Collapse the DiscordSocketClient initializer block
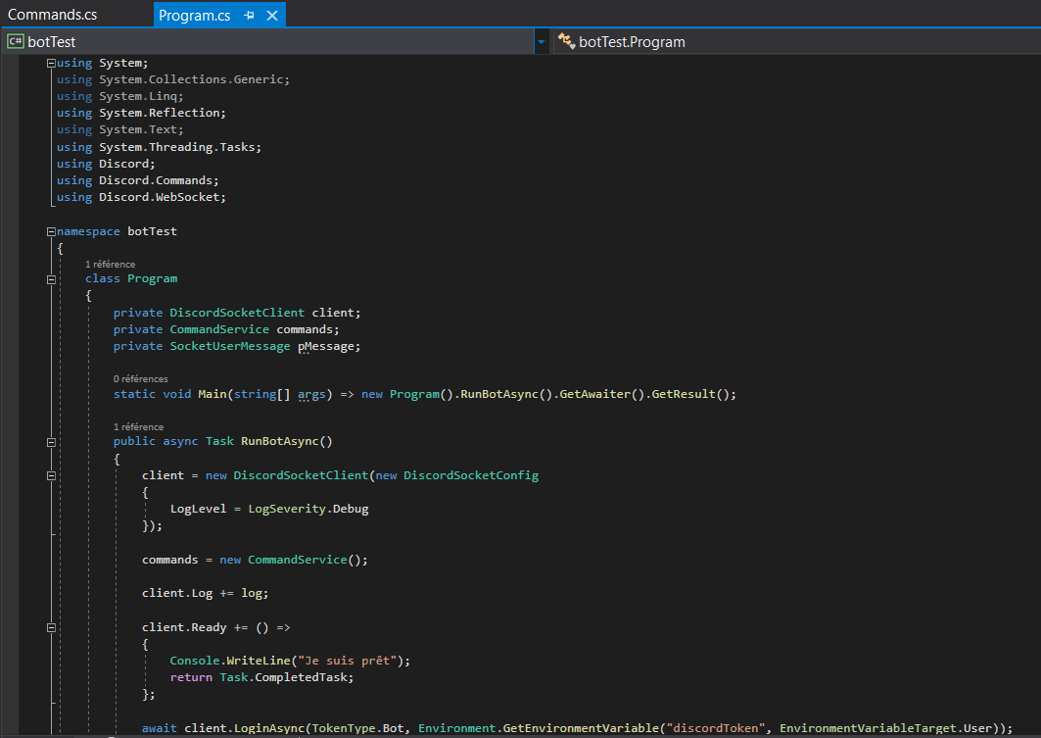Image resolution: width=1041 pixels, height=738 pixels. tap(51, 476)
